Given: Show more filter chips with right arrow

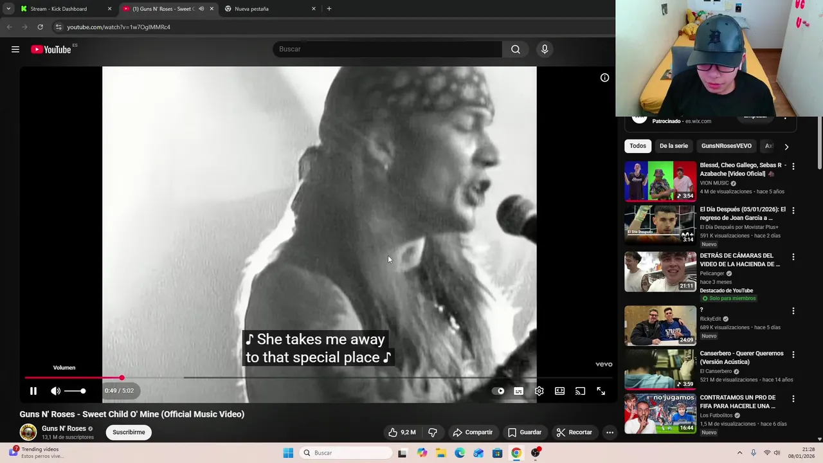Looking at the screenshot, I should 786,147.
